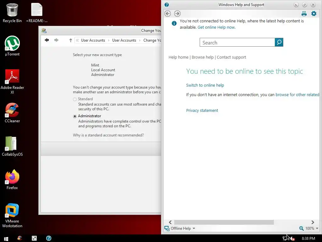Click the help horizontal scrollbar thumb
The width and height of the screenshot is (322, 242).
[x=224, y=222]
